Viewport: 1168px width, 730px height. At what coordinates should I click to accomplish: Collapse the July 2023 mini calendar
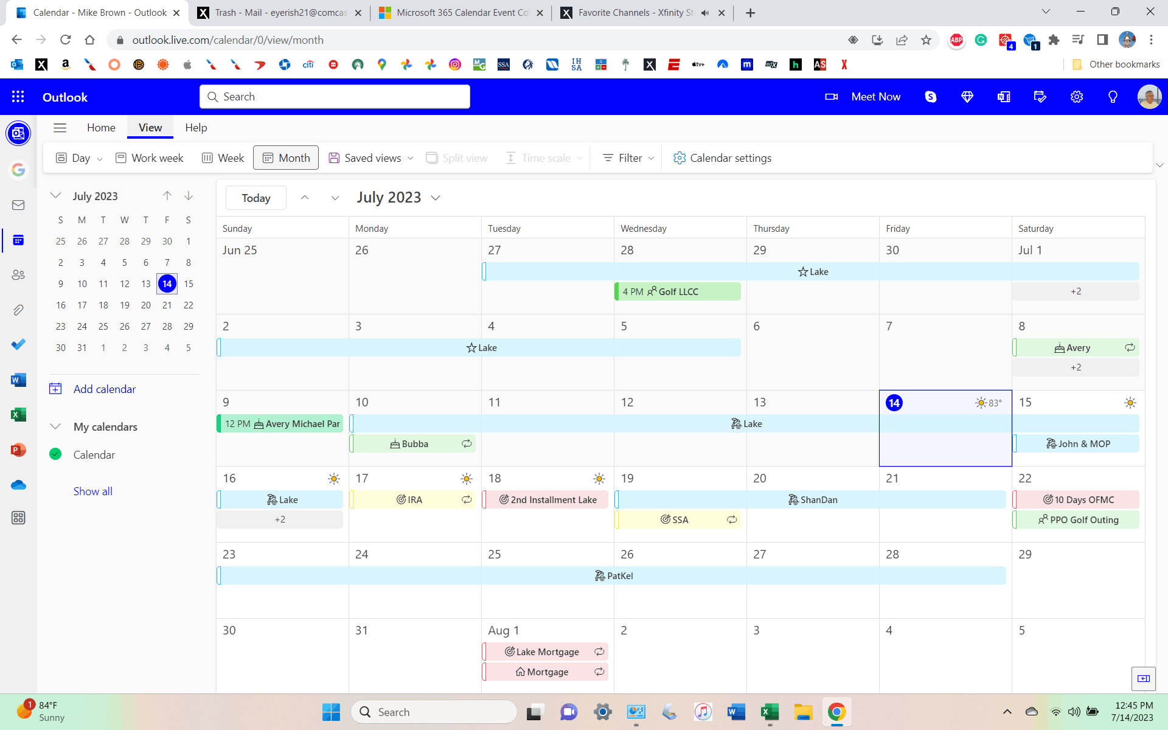pos(55,196)
